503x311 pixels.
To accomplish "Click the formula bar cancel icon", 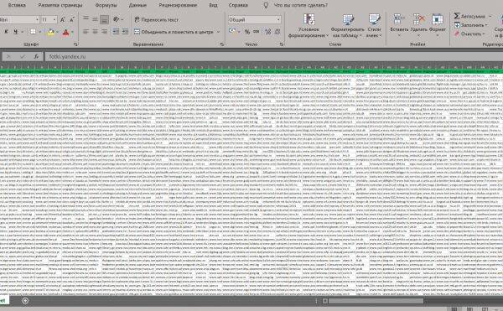I will point(8,56).
